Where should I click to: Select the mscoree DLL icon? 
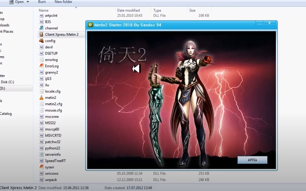click(x=41, y=117)
